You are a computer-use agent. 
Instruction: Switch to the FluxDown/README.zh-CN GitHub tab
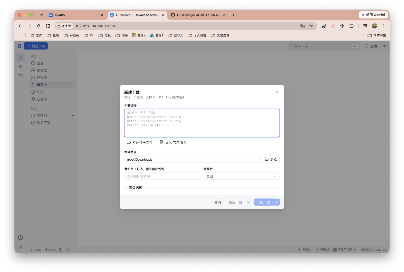(x=198, y=15)
